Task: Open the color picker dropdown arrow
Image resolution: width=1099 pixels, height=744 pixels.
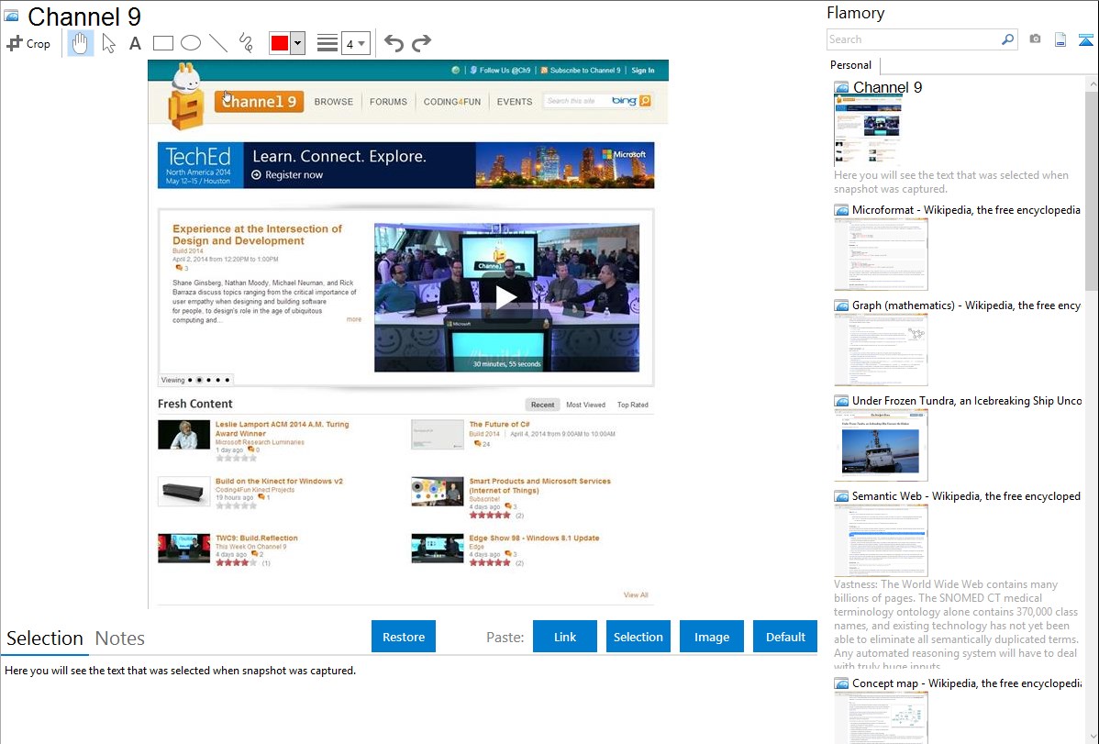Action: coord(297,43)
